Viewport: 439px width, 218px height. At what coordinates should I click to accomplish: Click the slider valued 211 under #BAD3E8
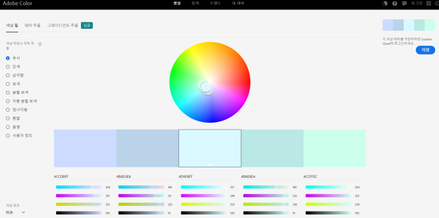tap(141, 196)
